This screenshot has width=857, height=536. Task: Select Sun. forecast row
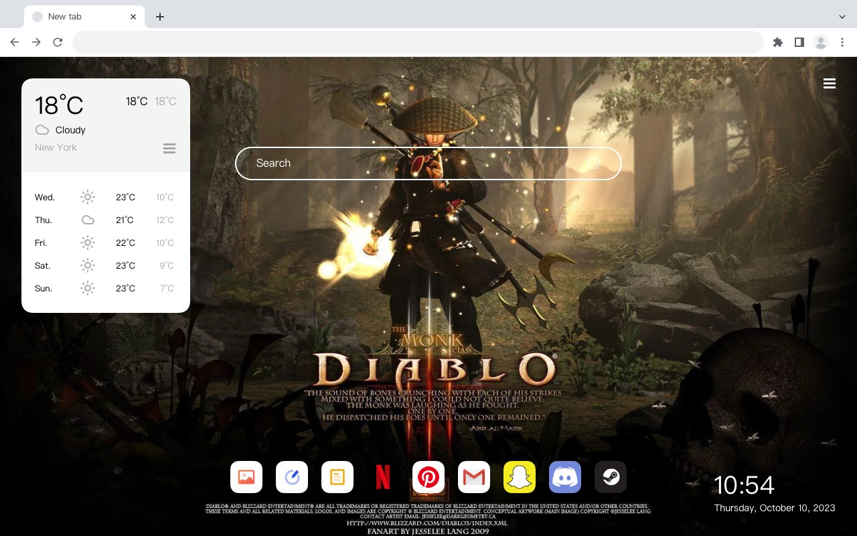tap(106, 288)
